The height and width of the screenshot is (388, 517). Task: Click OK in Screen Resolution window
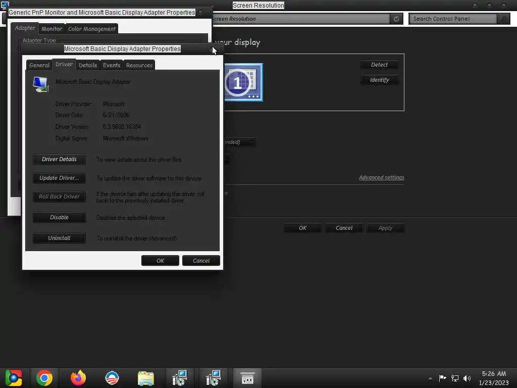pos(303,228)
